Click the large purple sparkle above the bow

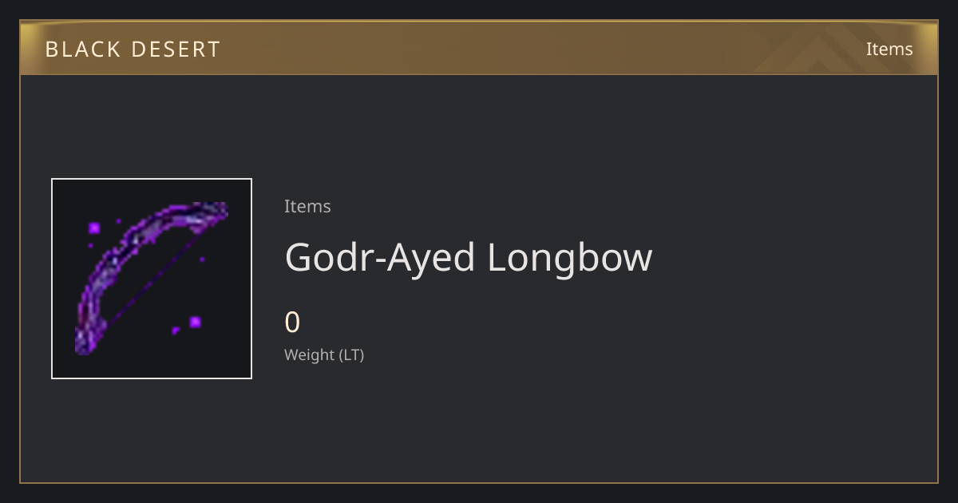pyautogui.click(x=94, y=228)
